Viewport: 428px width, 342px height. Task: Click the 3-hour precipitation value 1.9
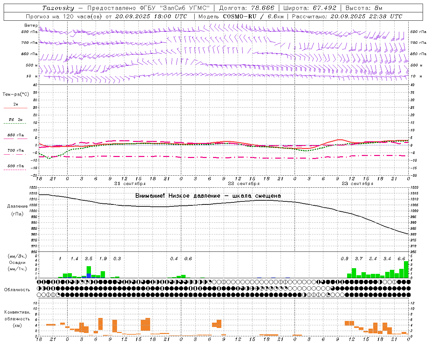(103, 259)
